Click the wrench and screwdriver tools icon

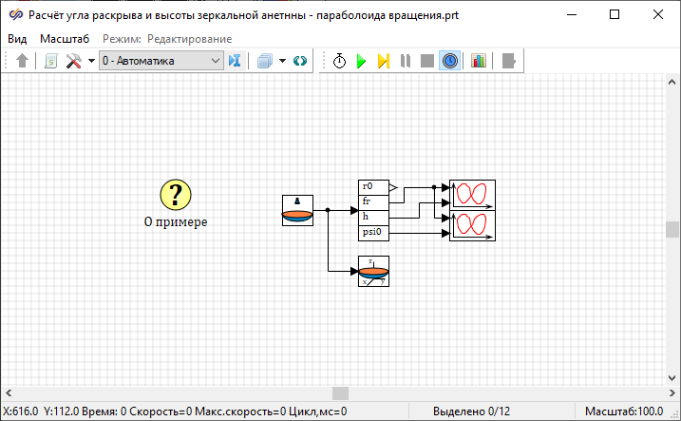click(74, 61)
